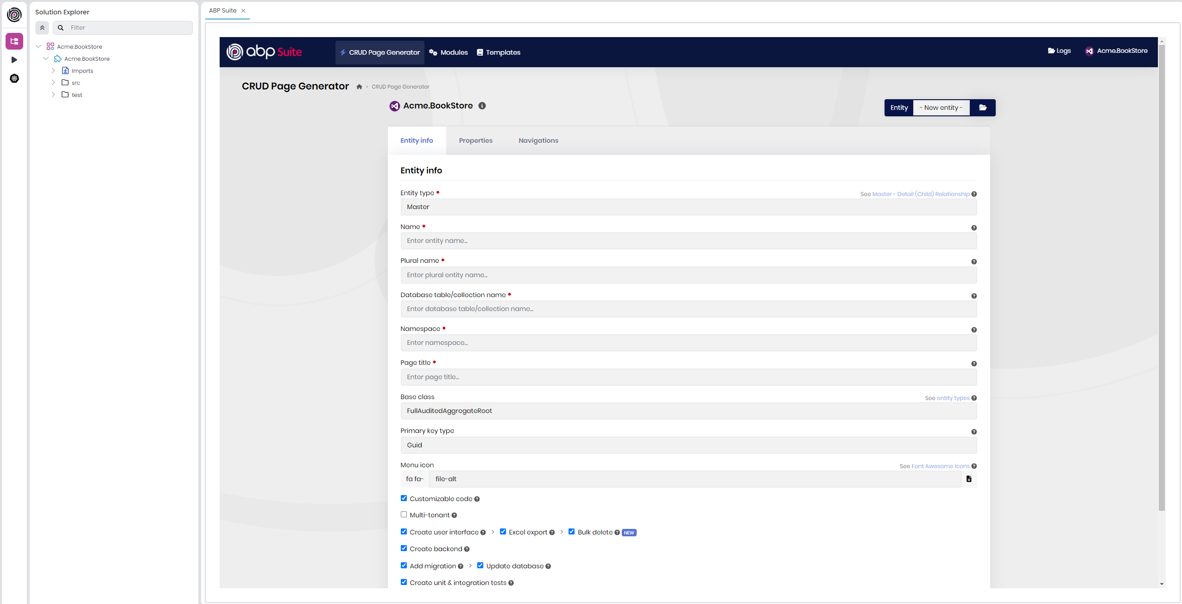Click the home icon in breadcrumb
This screenshot has height=604, width=1182.
pyautogui.click(x=359, y=87)
